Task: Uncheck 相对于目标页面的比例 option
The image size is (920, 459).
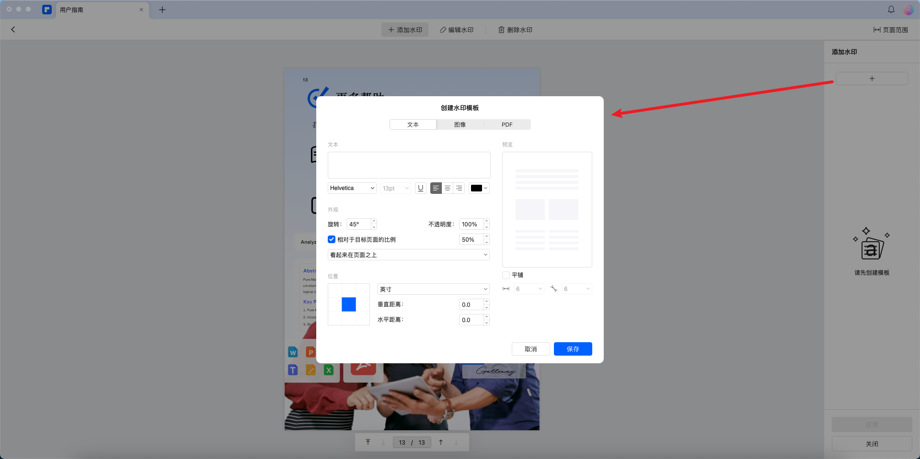Action: (332, 239)
